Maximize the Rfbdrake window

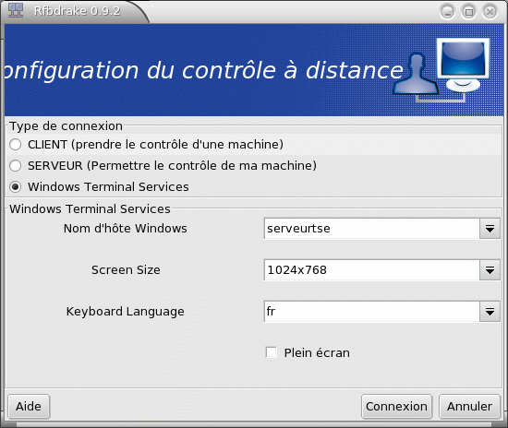[x=469, y=12]
